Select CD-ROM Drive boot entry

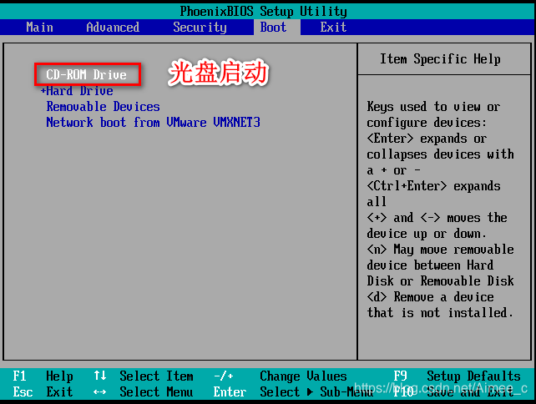pyautogui.click(x=87, y=74)
